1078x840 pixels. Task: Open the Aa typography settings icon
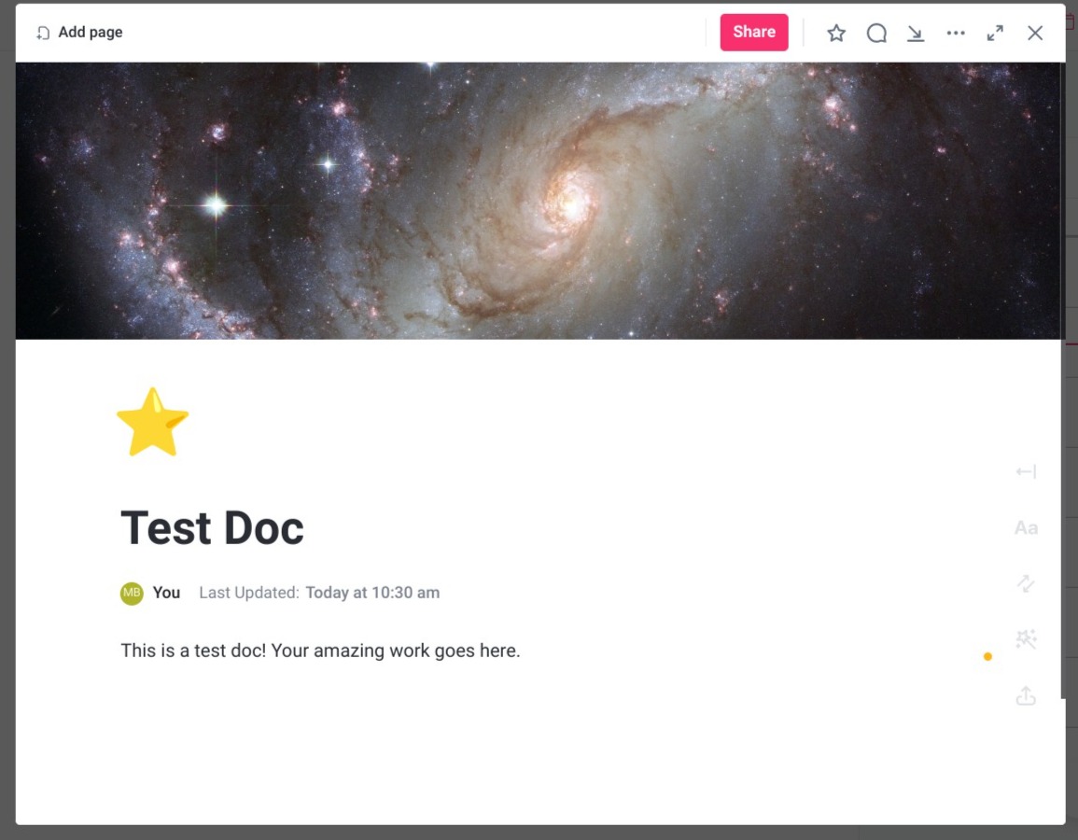click(x=1026, y=528)
